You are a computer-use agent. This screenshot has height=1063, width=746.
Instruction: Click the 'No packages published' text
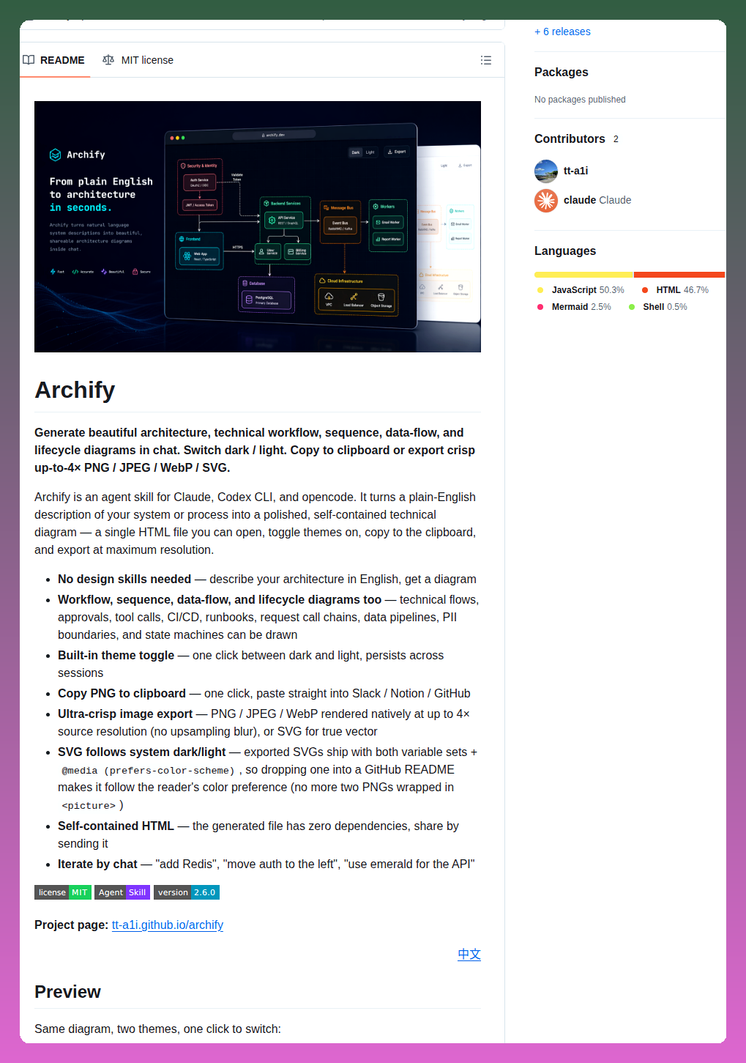[x=580, y=100]
